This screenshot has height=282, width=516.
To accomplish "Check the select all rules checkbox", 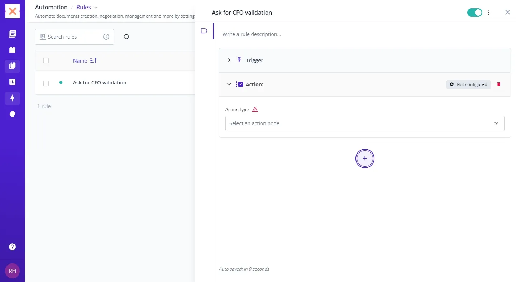I will [x=46, y=60].
